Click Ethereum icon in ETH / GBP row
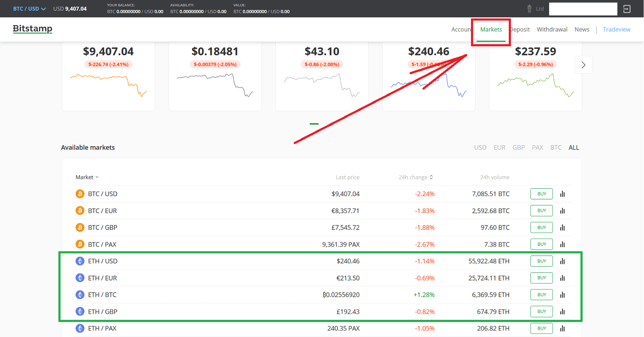Viewport: 644px width, 337px height. [x=80, y=311]
